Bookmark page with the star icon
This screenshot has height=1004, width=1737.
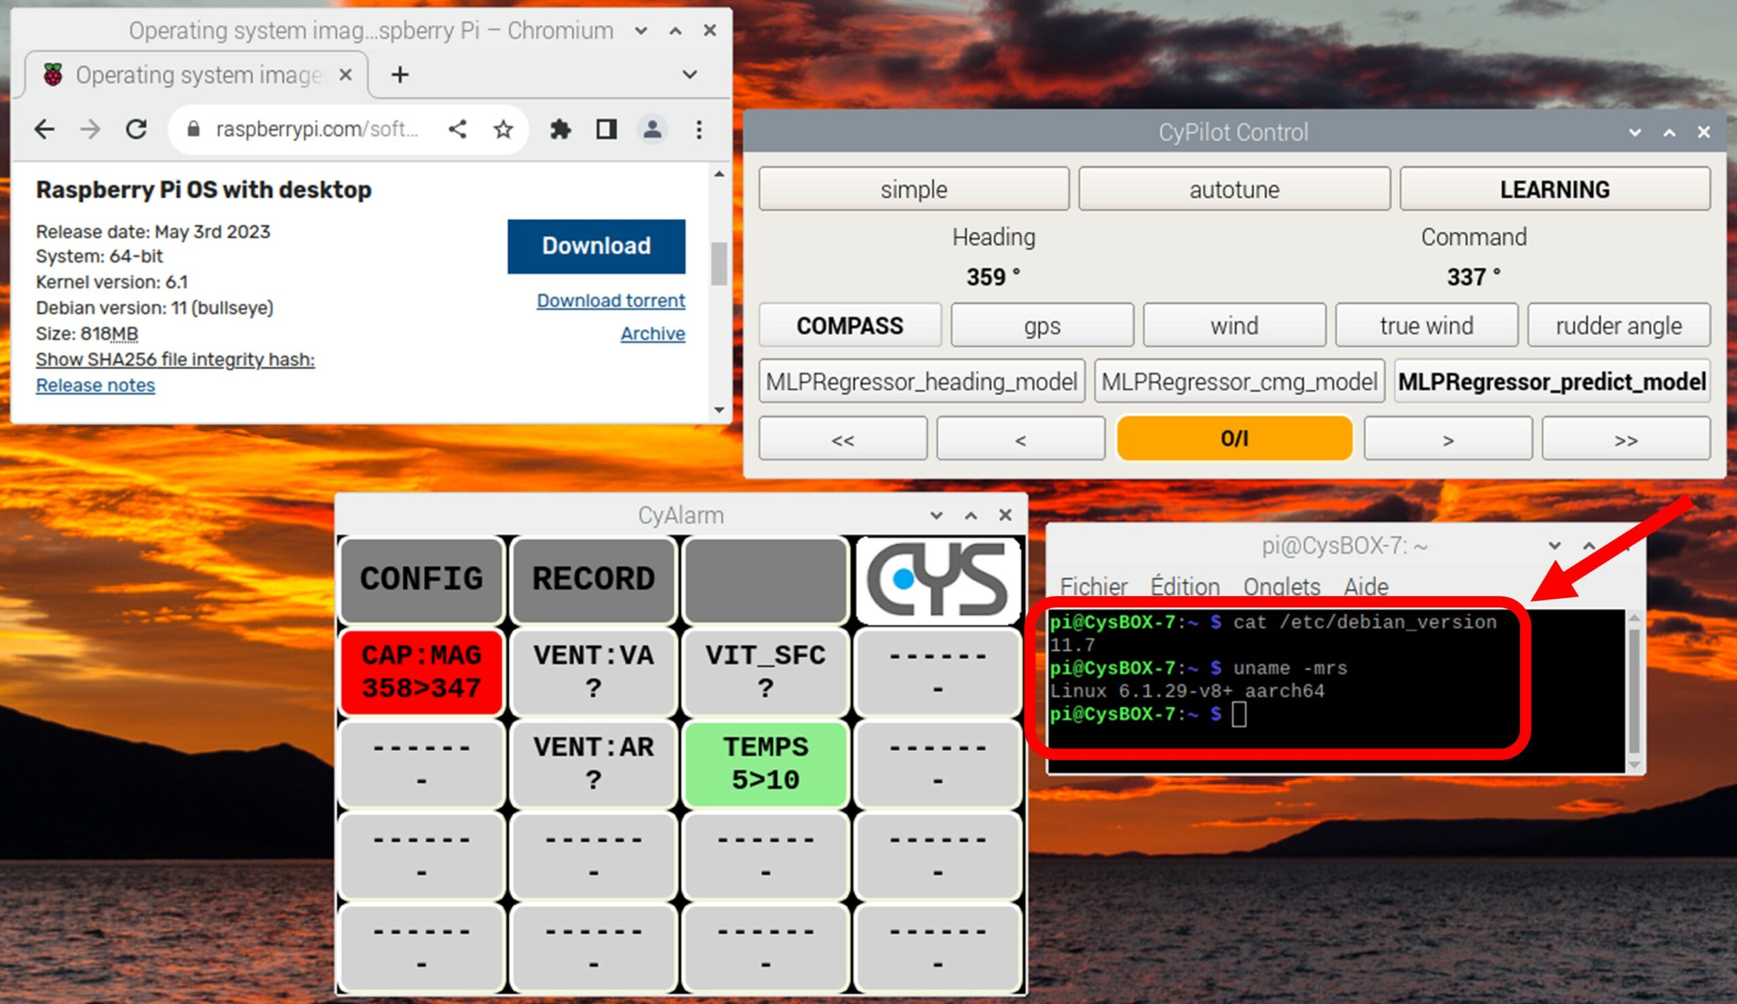tap(503, 129)
